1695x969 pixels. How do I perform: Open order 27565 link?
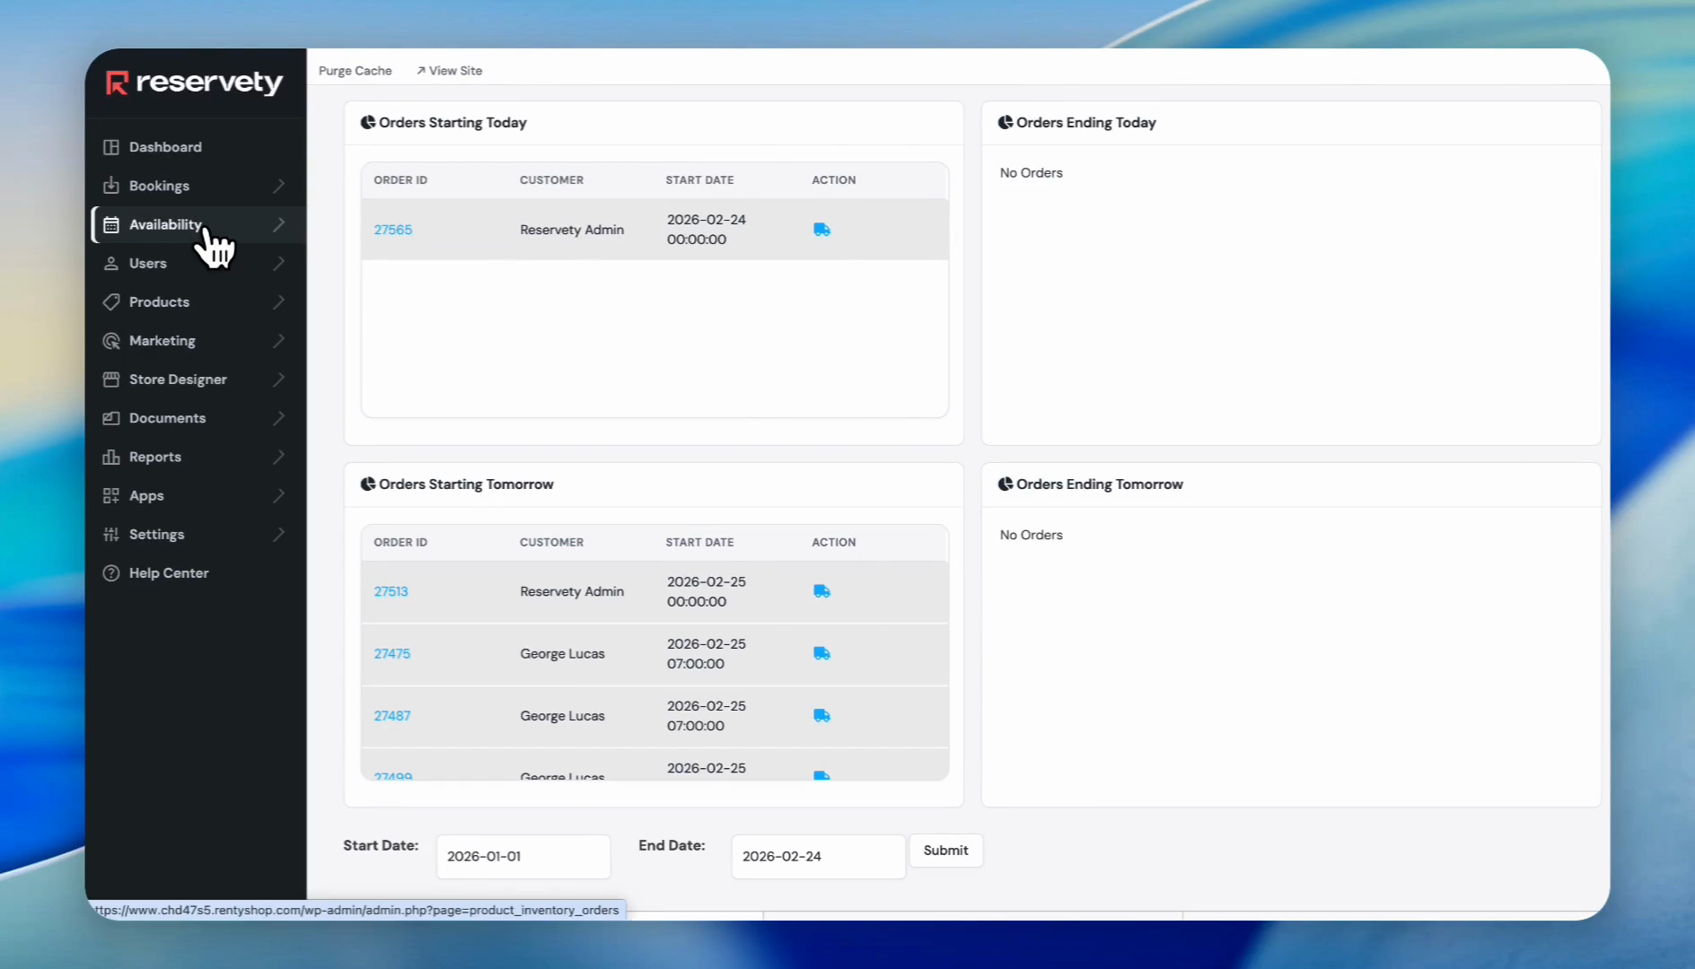[x=393, y=230]
